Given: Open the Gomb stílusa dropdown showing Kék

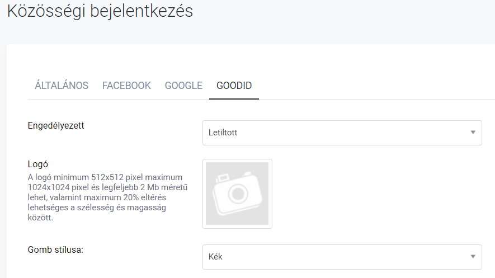Looking at the screenshot, I should point(342,257).
